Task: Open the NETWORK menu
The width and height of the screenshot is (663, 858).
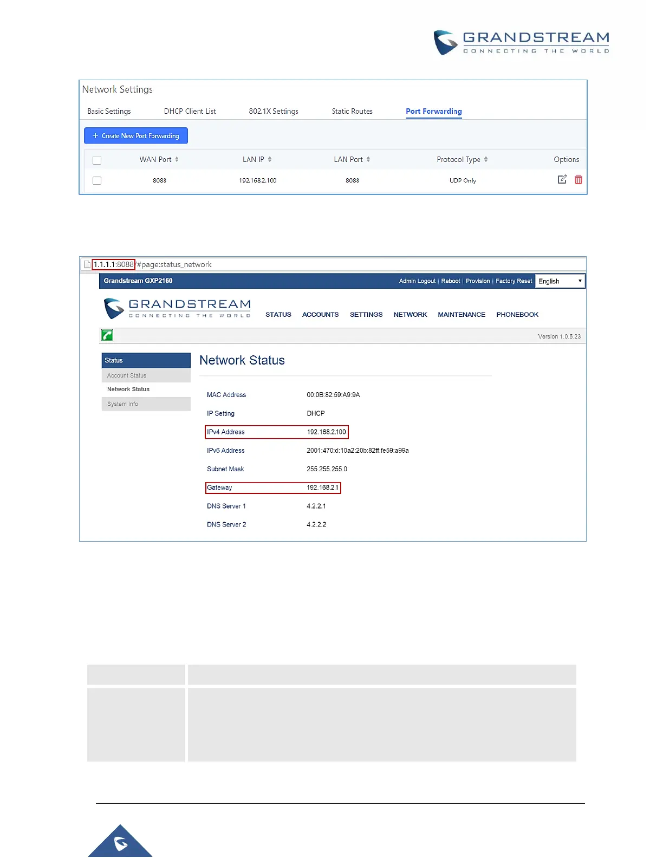Action: [x=411, y=315]
